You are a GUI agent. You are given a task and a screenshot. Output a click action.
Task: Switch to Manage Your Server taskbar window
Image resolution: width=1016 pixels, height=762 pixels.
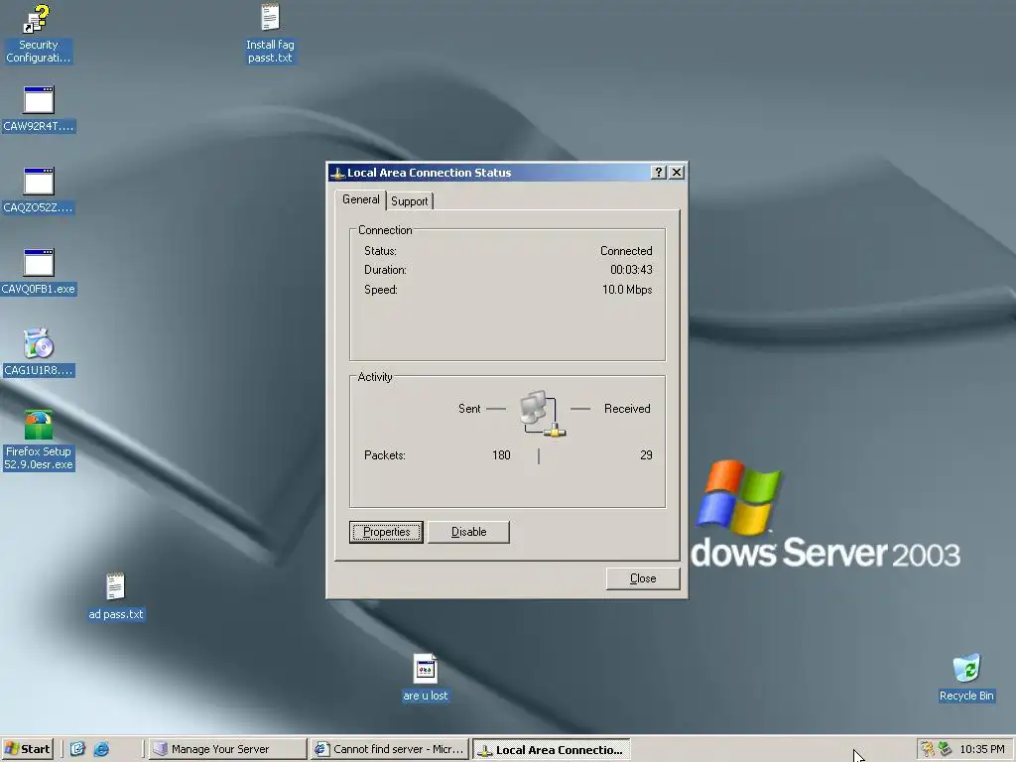pyautogui.click(x=227, y=749)
